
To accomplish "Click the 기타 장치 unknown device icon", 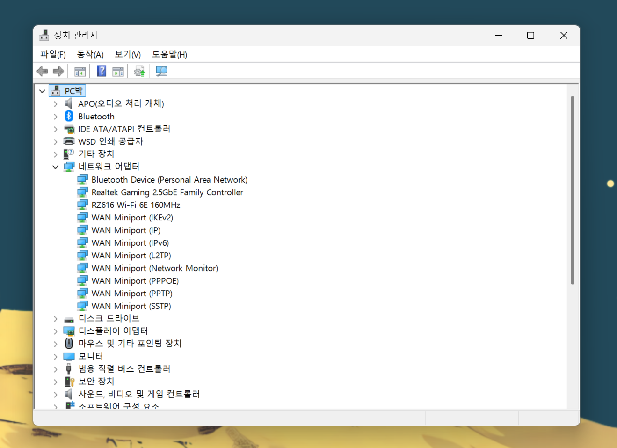I will point(69,154).
